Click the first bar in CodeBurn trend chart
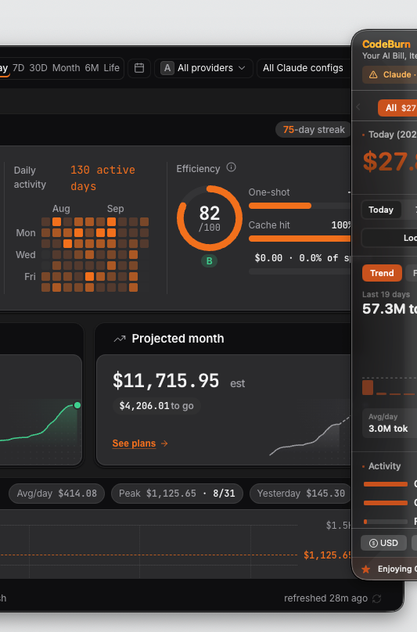 tap(368, 387)
